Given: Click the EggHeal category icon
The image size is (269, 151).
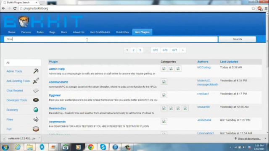Looking at the screenshot, I should [164, 95].
